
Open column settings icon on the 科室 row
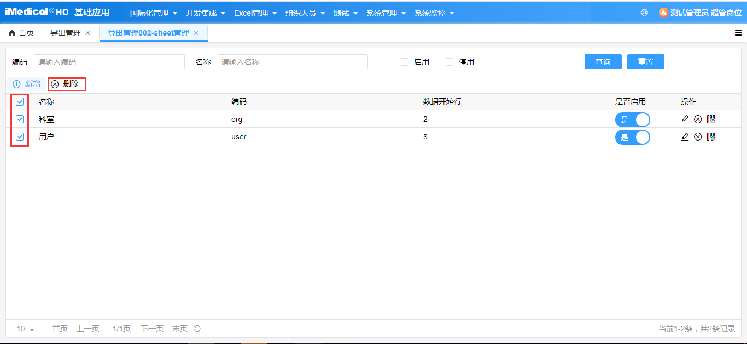[x=711, y=119]
